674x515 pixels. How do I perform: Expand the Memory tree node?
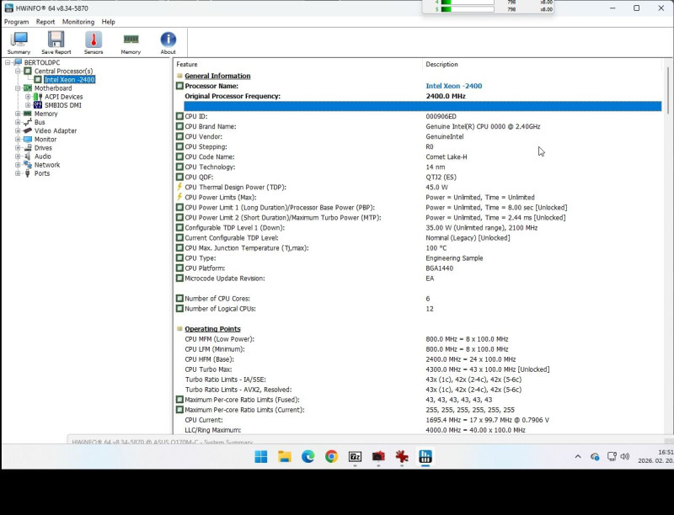(x=18, y=114)
